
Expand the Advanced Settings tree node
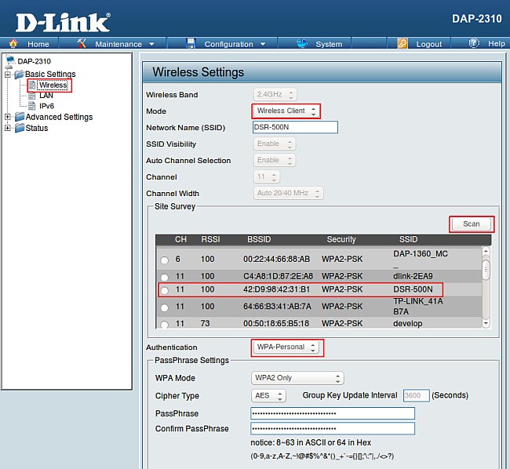tap(9, 117)
